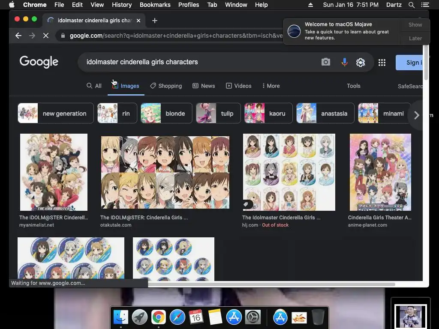Open SafeSearch settings dropdown
The width and height of the screenshot is (439, 329).
pyautogui.click(x=410, y=86)
